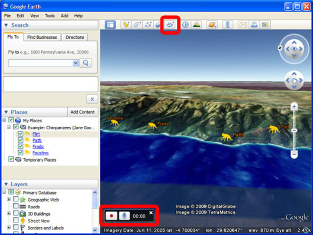Open the Tools menu
Screen dimensions: 313x235
tap(49, 16)
